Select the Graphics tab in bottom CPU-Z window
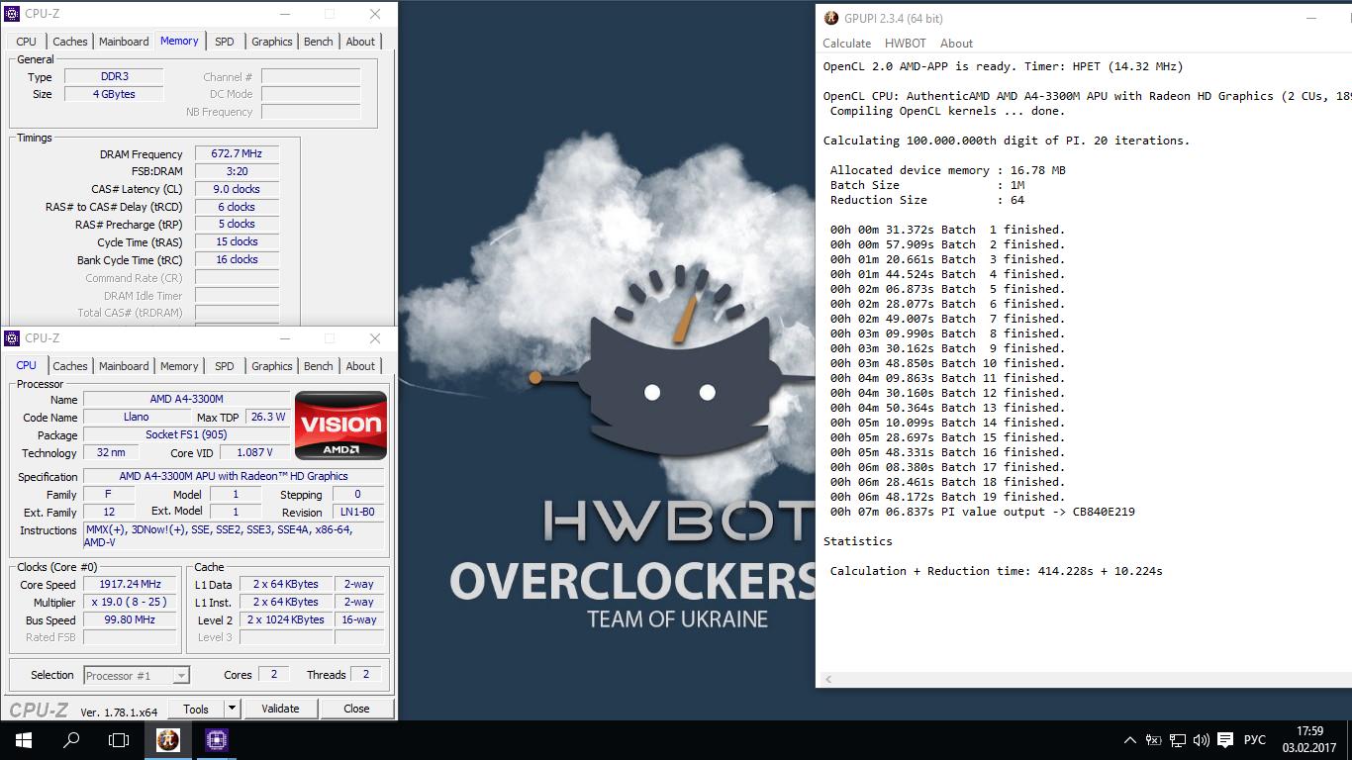1352x760 pixels. (x=272, y=366)
